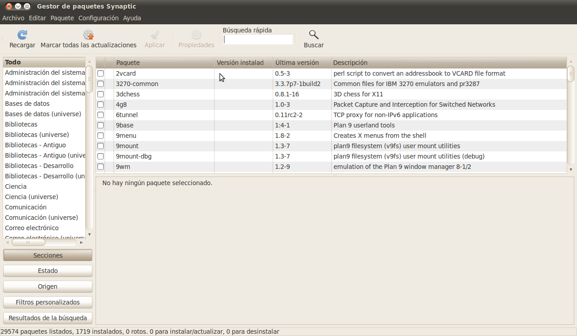The image size is (577, 336).
Task: Sort by Descripción column header
Action: pos(449,63)
